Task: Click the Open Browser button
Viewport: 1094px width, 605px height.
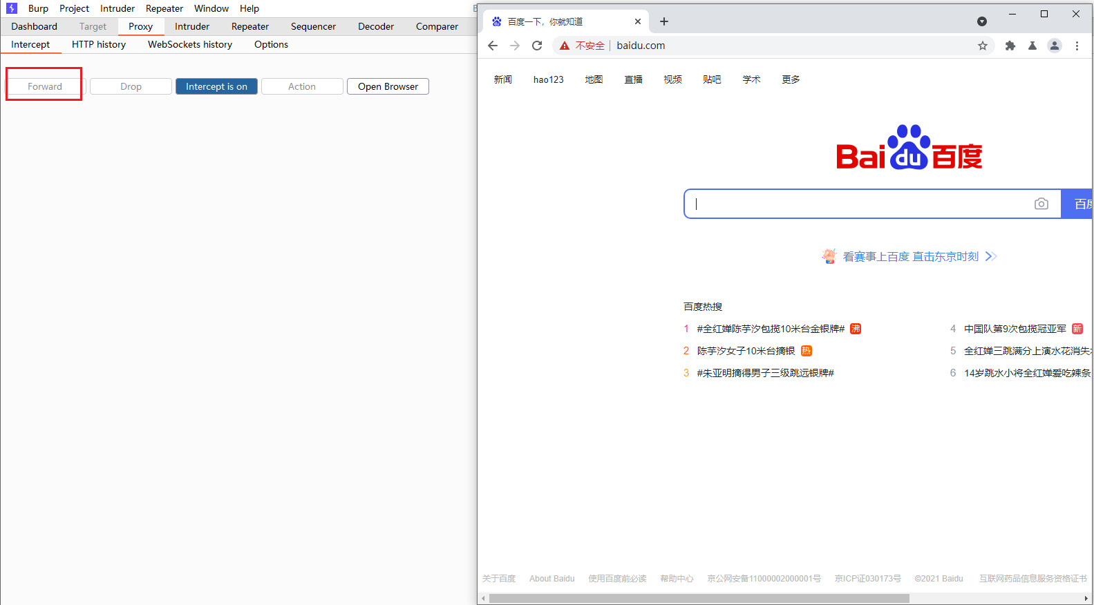Action: click(388, 86)
